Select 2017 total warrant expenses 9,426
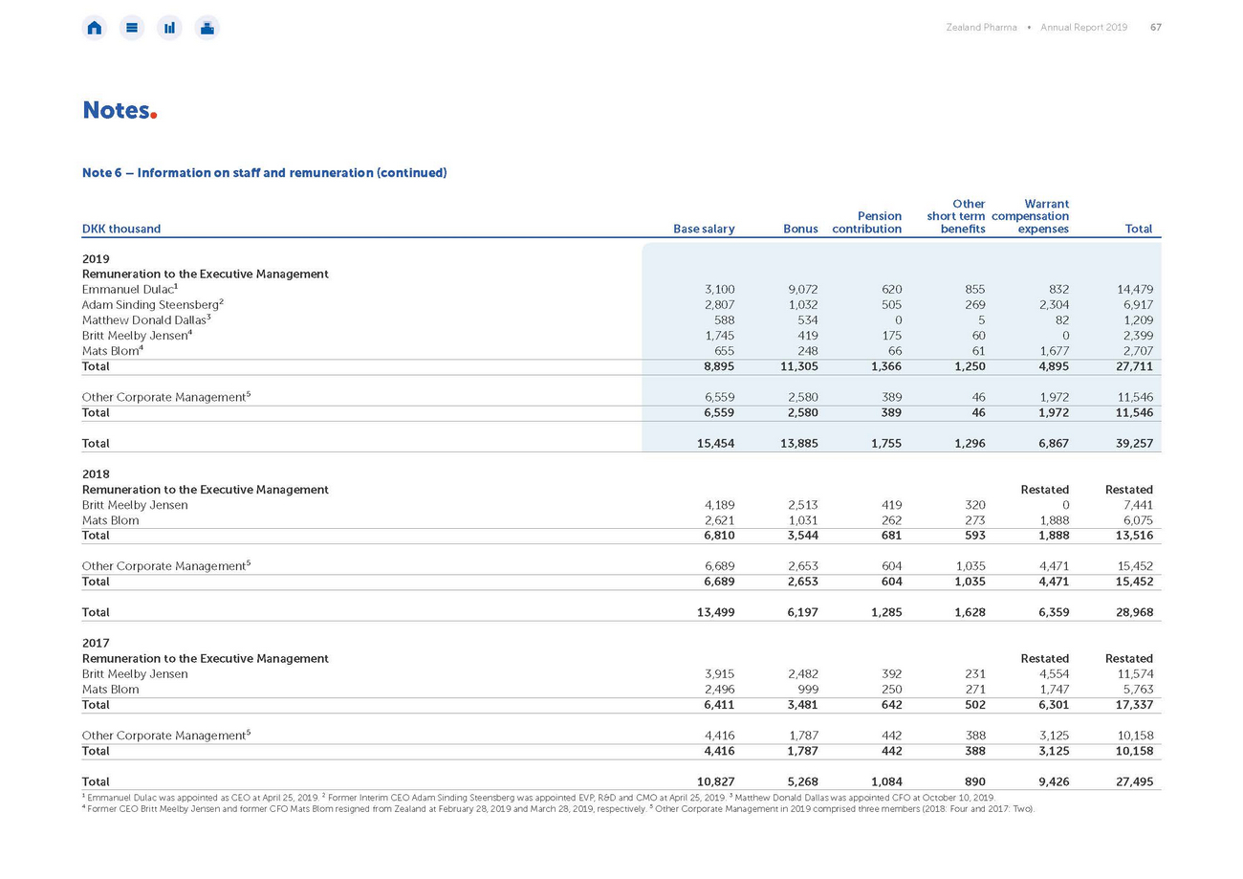 tap(1053, 782)
